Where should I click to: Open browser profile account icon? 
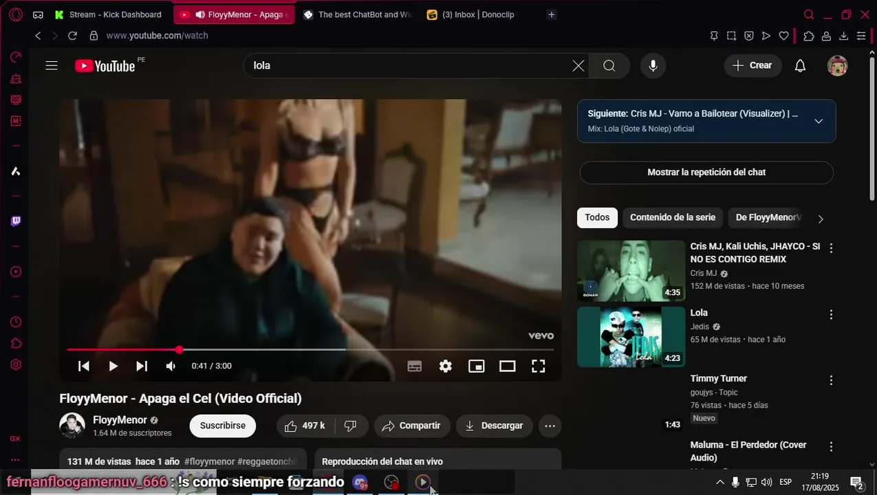pyautogui.click(x=826, y=36)
